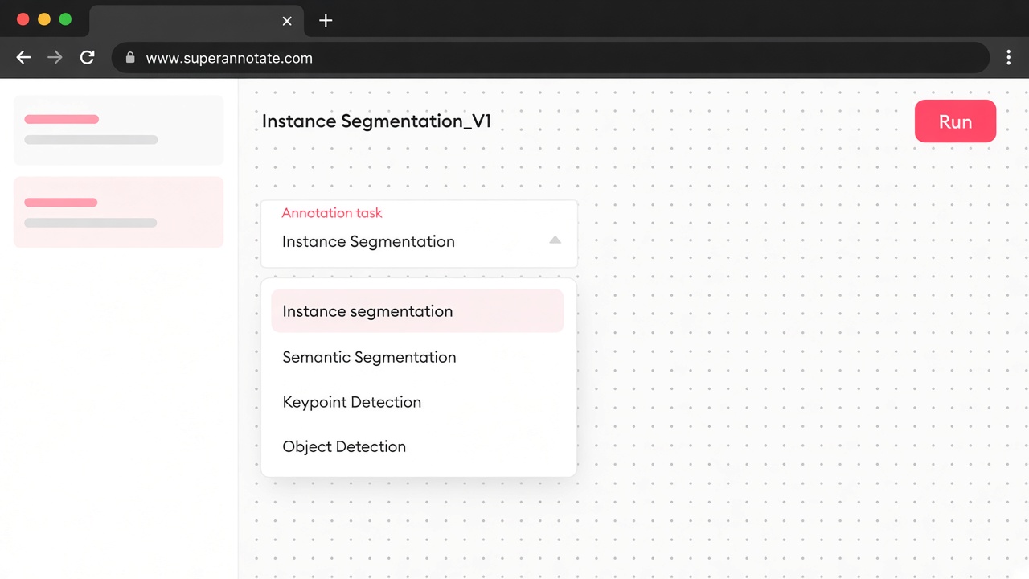Click the Annotation task combo box
The width and height of the screenshot is (1029, 579).
point(419,233)
